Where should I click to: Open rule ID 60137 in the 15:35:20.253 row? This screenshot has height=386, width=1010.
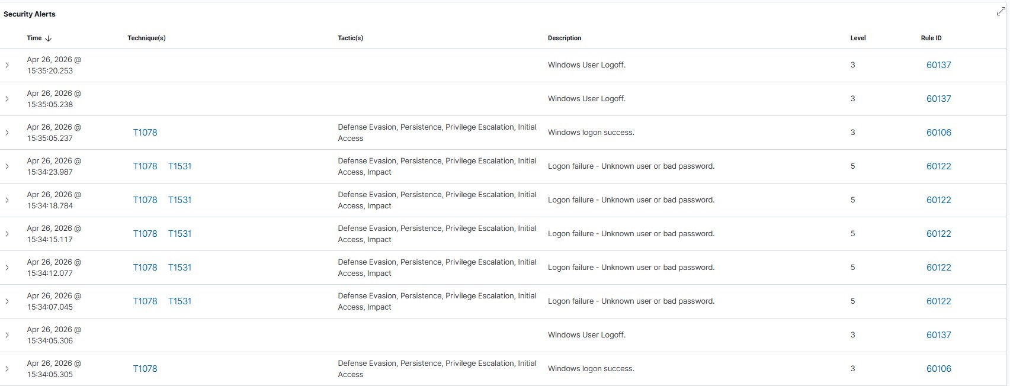pyautogui.click(x=938, y=65)
